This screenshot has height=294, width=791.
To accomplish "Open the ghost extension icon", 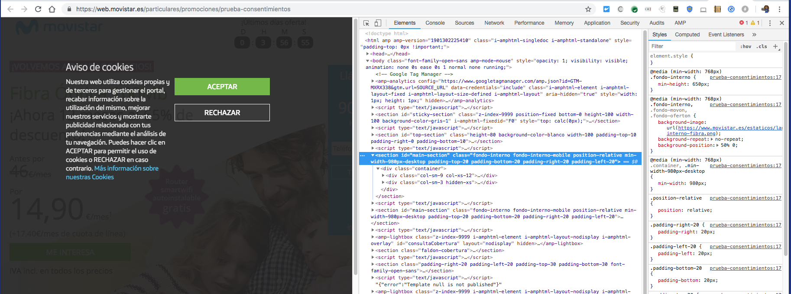I will pos(662,9).
